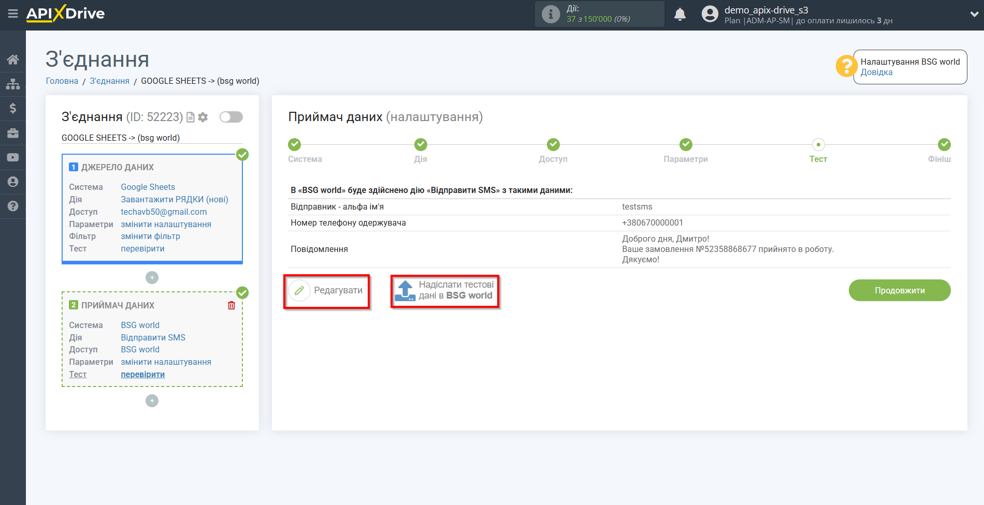This screenshot has width=984, height=505.
Task: Click the briefcase icon in the sidebar
Action: pyautogui.click(x=13, y=133)
